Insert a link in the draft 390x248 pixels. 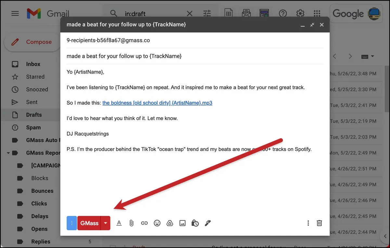pyautogui.click(x=144, y=223)
